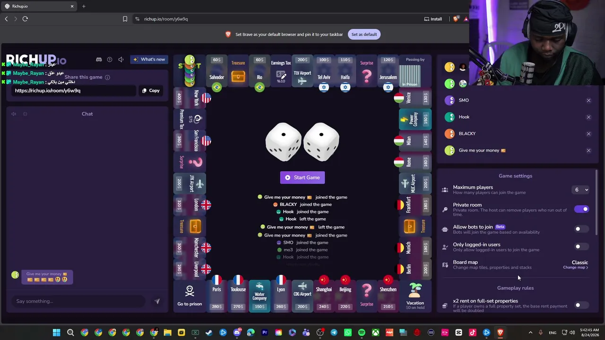Open the Discord link icon
605x340 pixels.
99,59
